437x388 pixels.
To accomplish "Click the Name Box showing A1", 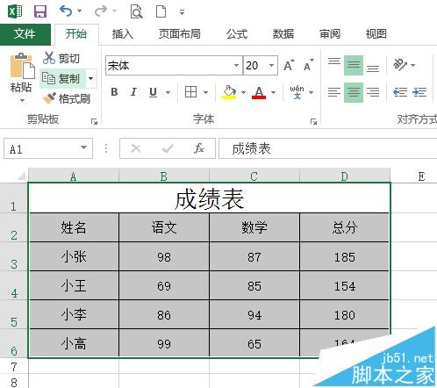I will tap(41, 148).
